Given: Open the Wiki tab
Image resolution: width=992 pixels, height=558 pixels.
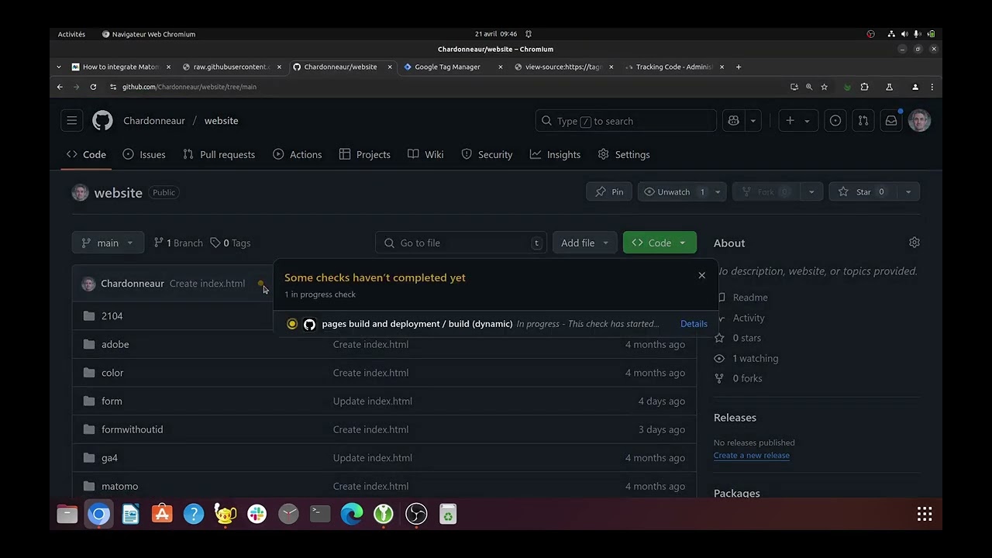Looking at the screenshot, I should pos(425,154).
